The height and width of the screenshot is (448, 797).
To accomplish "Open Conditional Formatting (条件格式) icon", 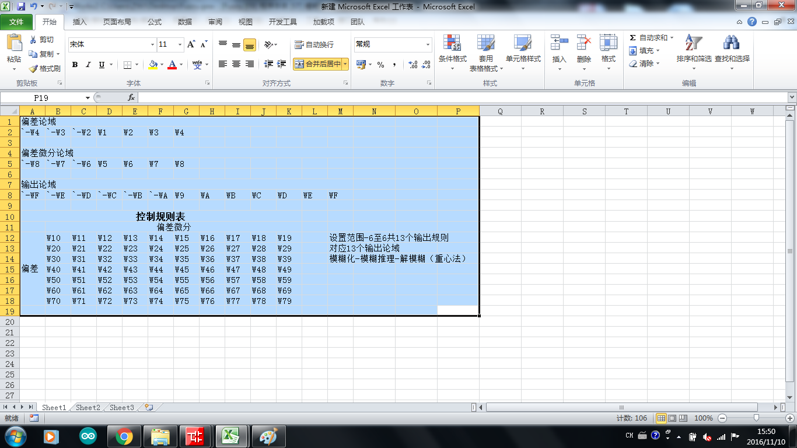I will [452, 44].
